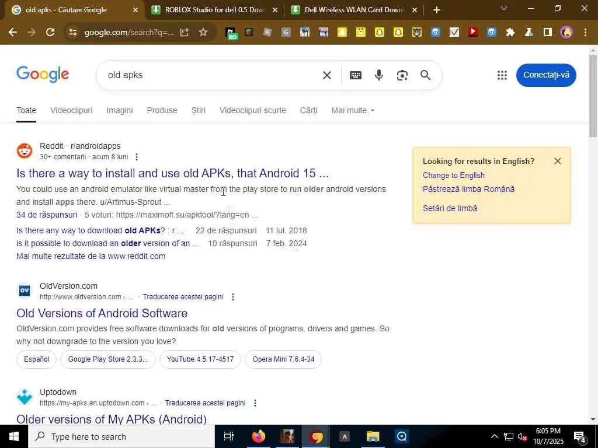
Task: Switch to the Videoclipuri tab
Action: pos(71,110)
